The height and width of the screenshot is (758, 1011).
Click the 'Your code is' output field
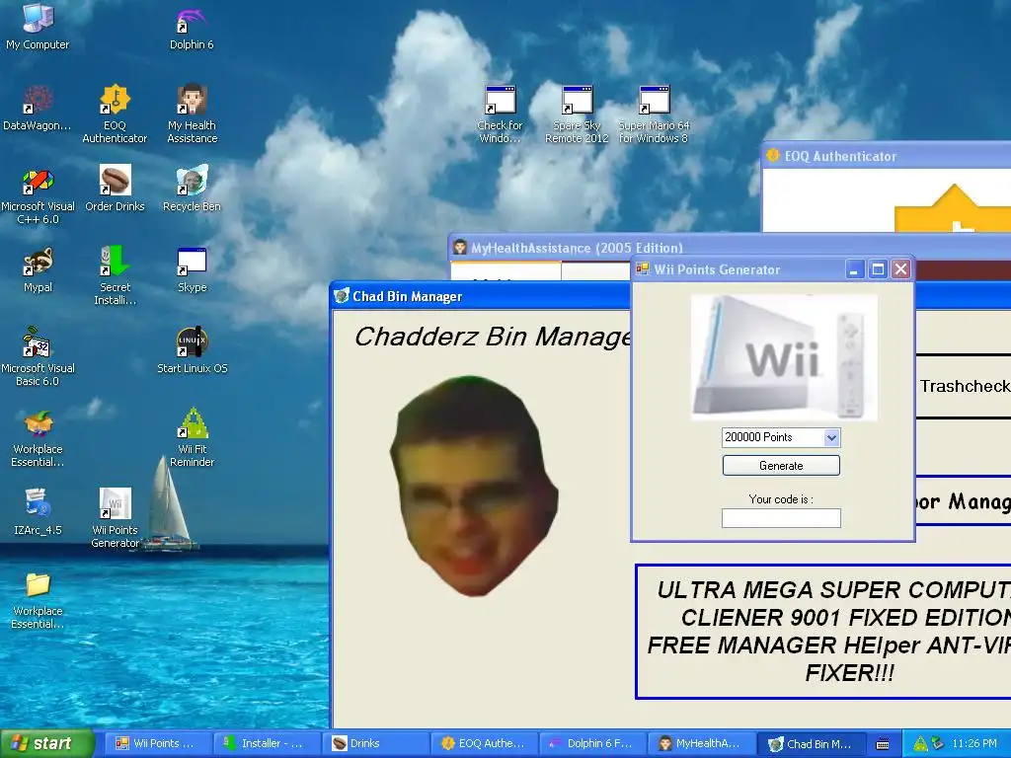(781, 518)
